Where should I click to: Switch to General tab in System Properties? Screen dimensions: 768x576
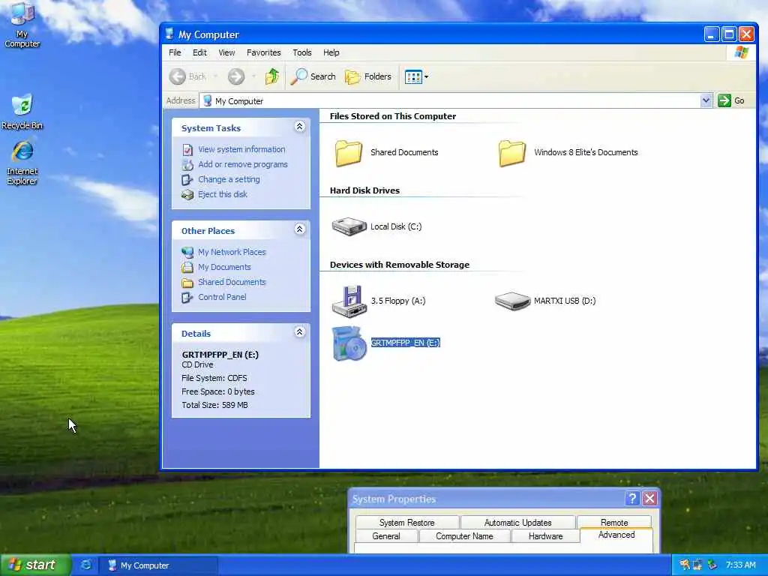(386, 535)
